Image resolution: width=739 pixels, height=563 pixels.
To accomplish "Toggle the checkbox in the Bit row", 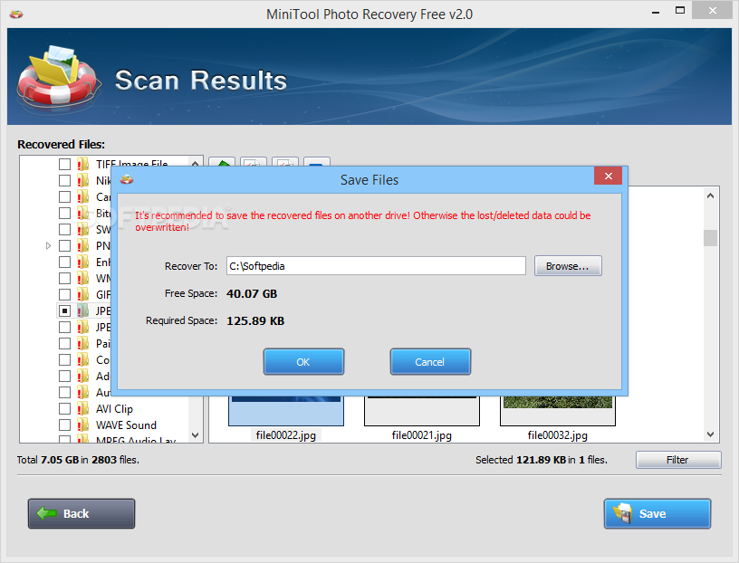I will 64,213.
